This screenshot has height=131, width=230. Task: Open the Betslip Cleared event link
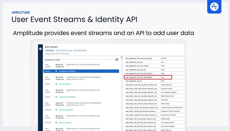pyautogui.click(x=65, y=84)
